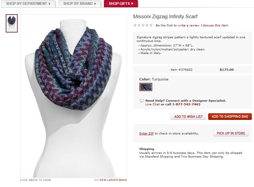Expand the Shop Gifts arrow
This screenshot has height=187, width=254.
(x=132, y=4)
